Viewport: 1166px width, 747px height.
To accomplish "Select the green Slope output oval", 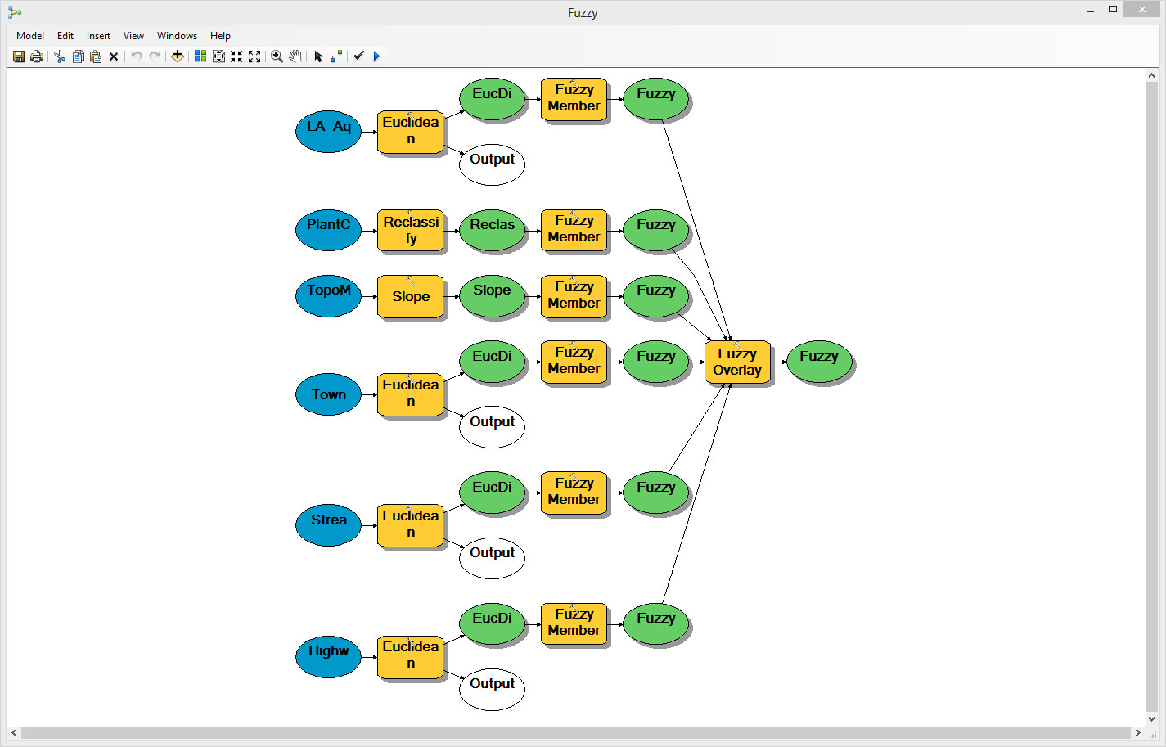I will click(492, 295).
